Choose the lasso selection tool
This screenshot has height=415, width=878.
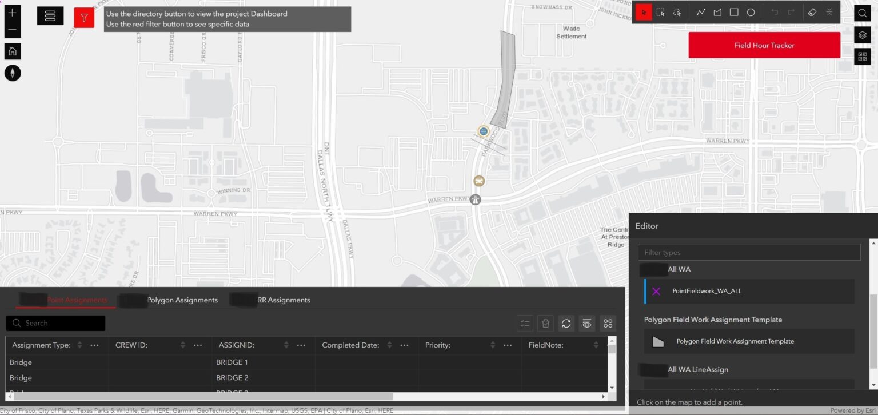(677, 12)
